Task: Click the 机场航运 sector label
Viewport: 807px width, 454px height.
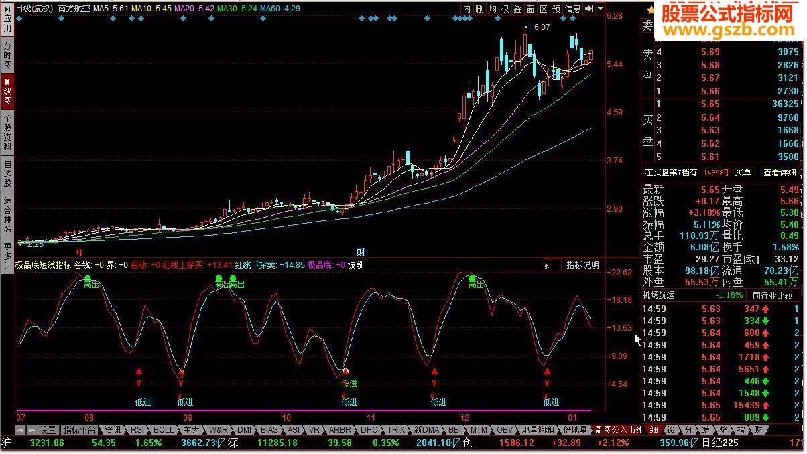Action: pyautogui.click(x=658, y=295)
